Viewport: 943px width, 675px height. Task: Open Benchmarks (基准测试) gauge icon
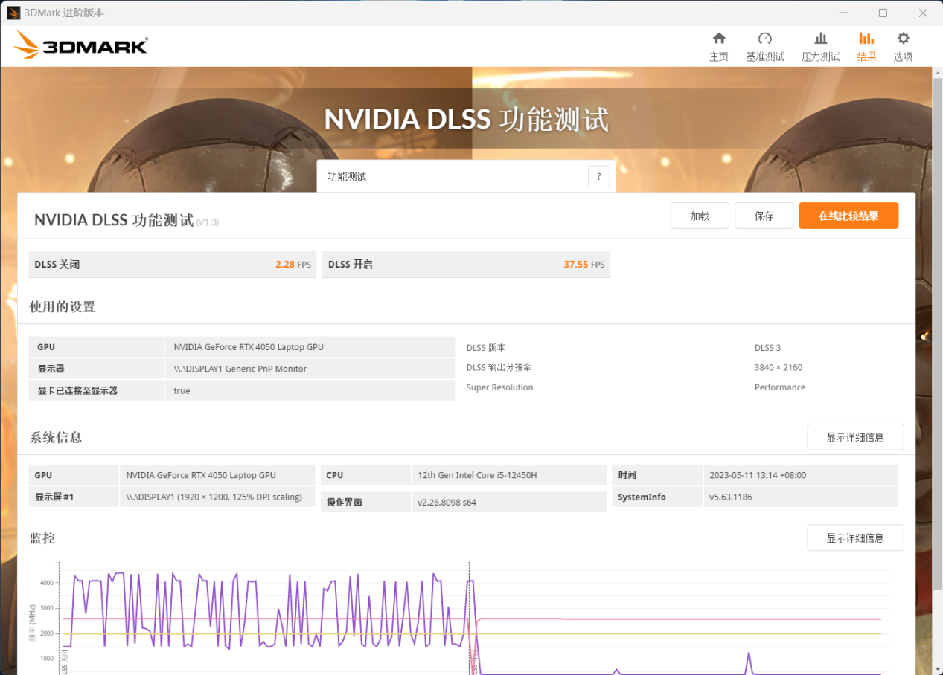tap(764, 39)
